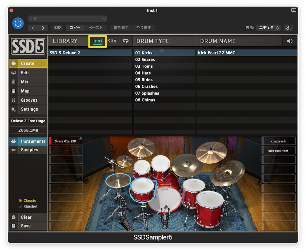Open the Map page

[28, 91]
